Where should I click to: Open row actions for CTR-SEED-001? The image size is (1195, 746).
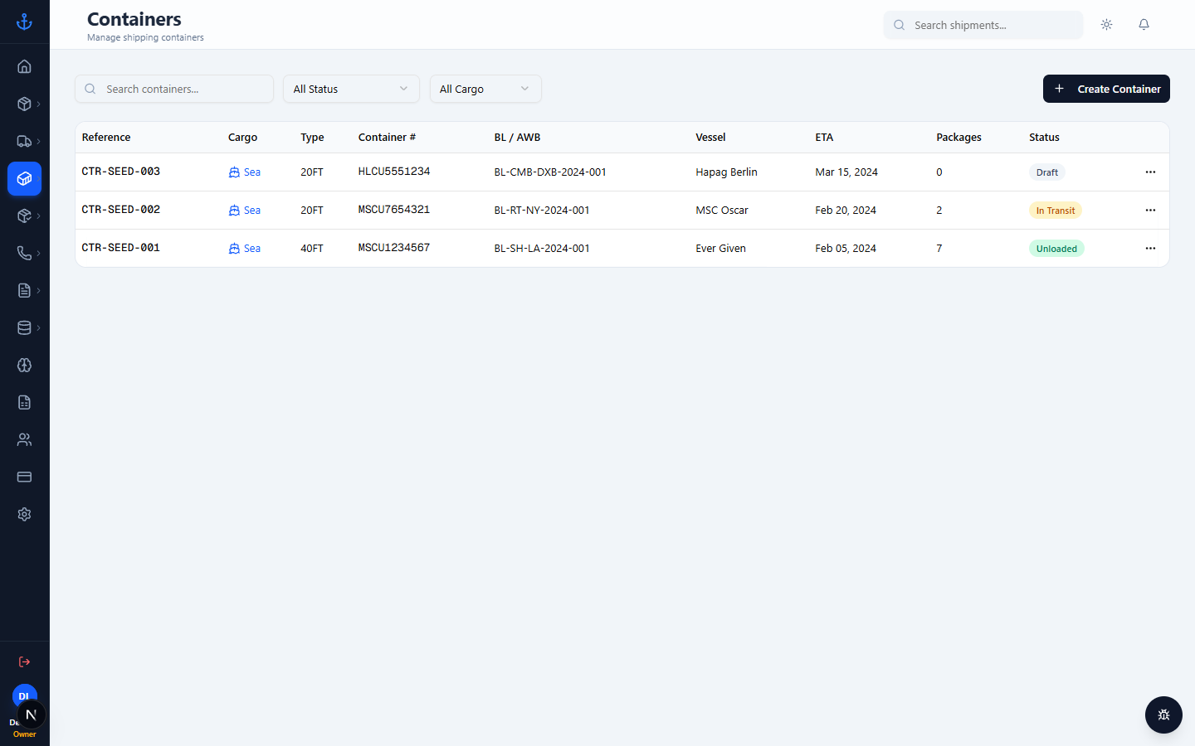coord(1150,249)
